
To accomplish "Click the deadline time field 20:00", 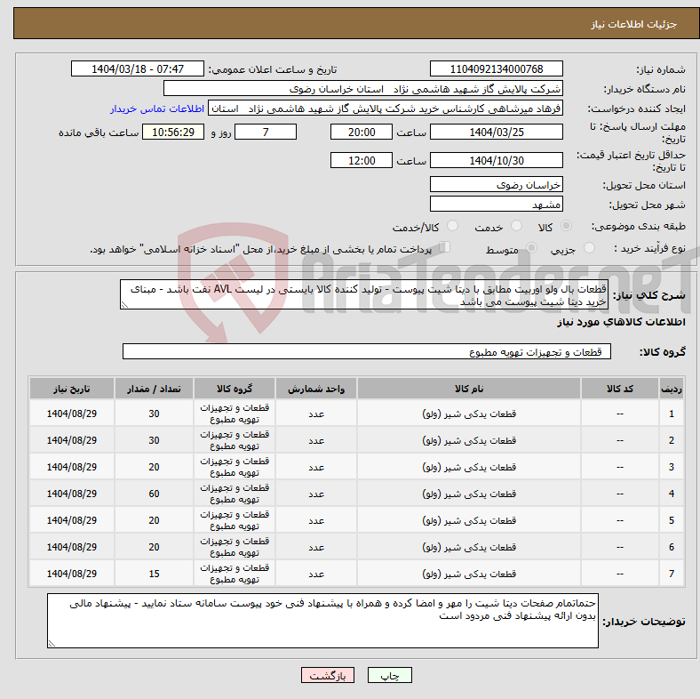I will [362, 132].
